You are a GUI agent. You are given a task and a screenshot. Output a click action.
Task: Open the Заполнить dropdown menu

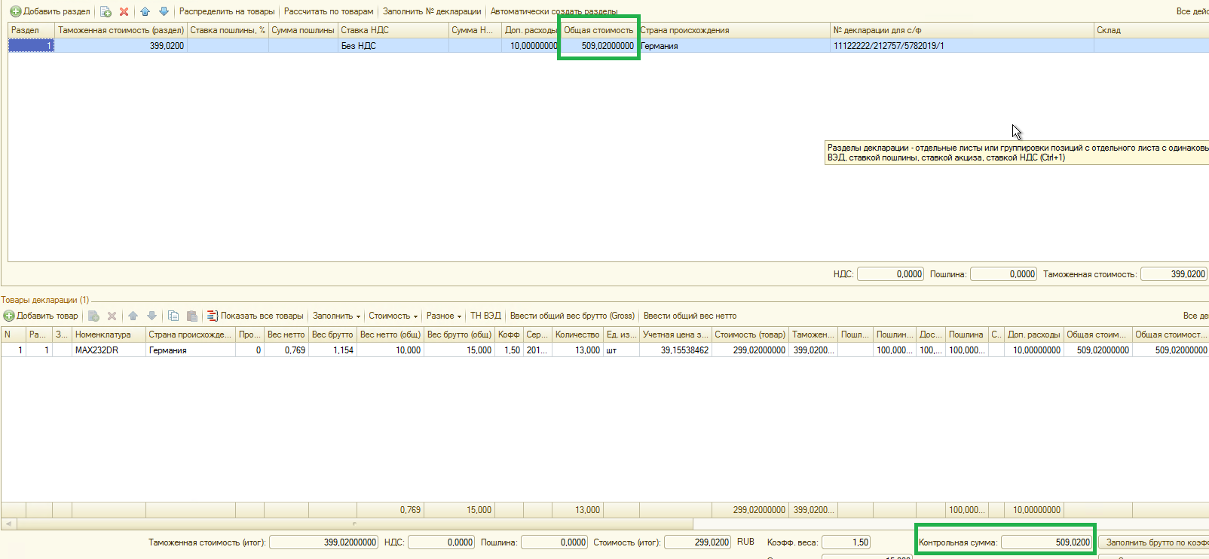(336, 316)
